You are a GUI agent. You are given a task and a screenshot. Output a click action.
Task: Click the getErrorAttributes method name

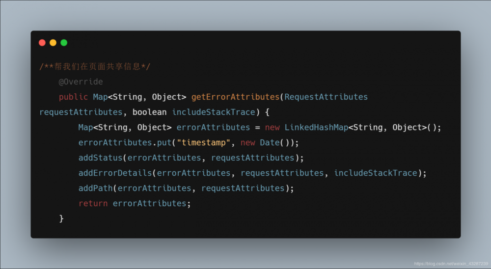pyautogui.click(x=235, y=97)
